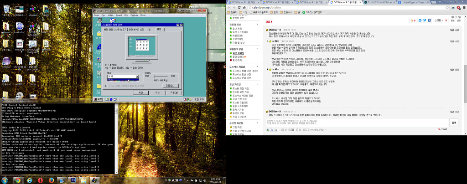Click the 등록 comment submit button
The height and width of the screenshot is (184, 467).
click(x=453, y=123)
